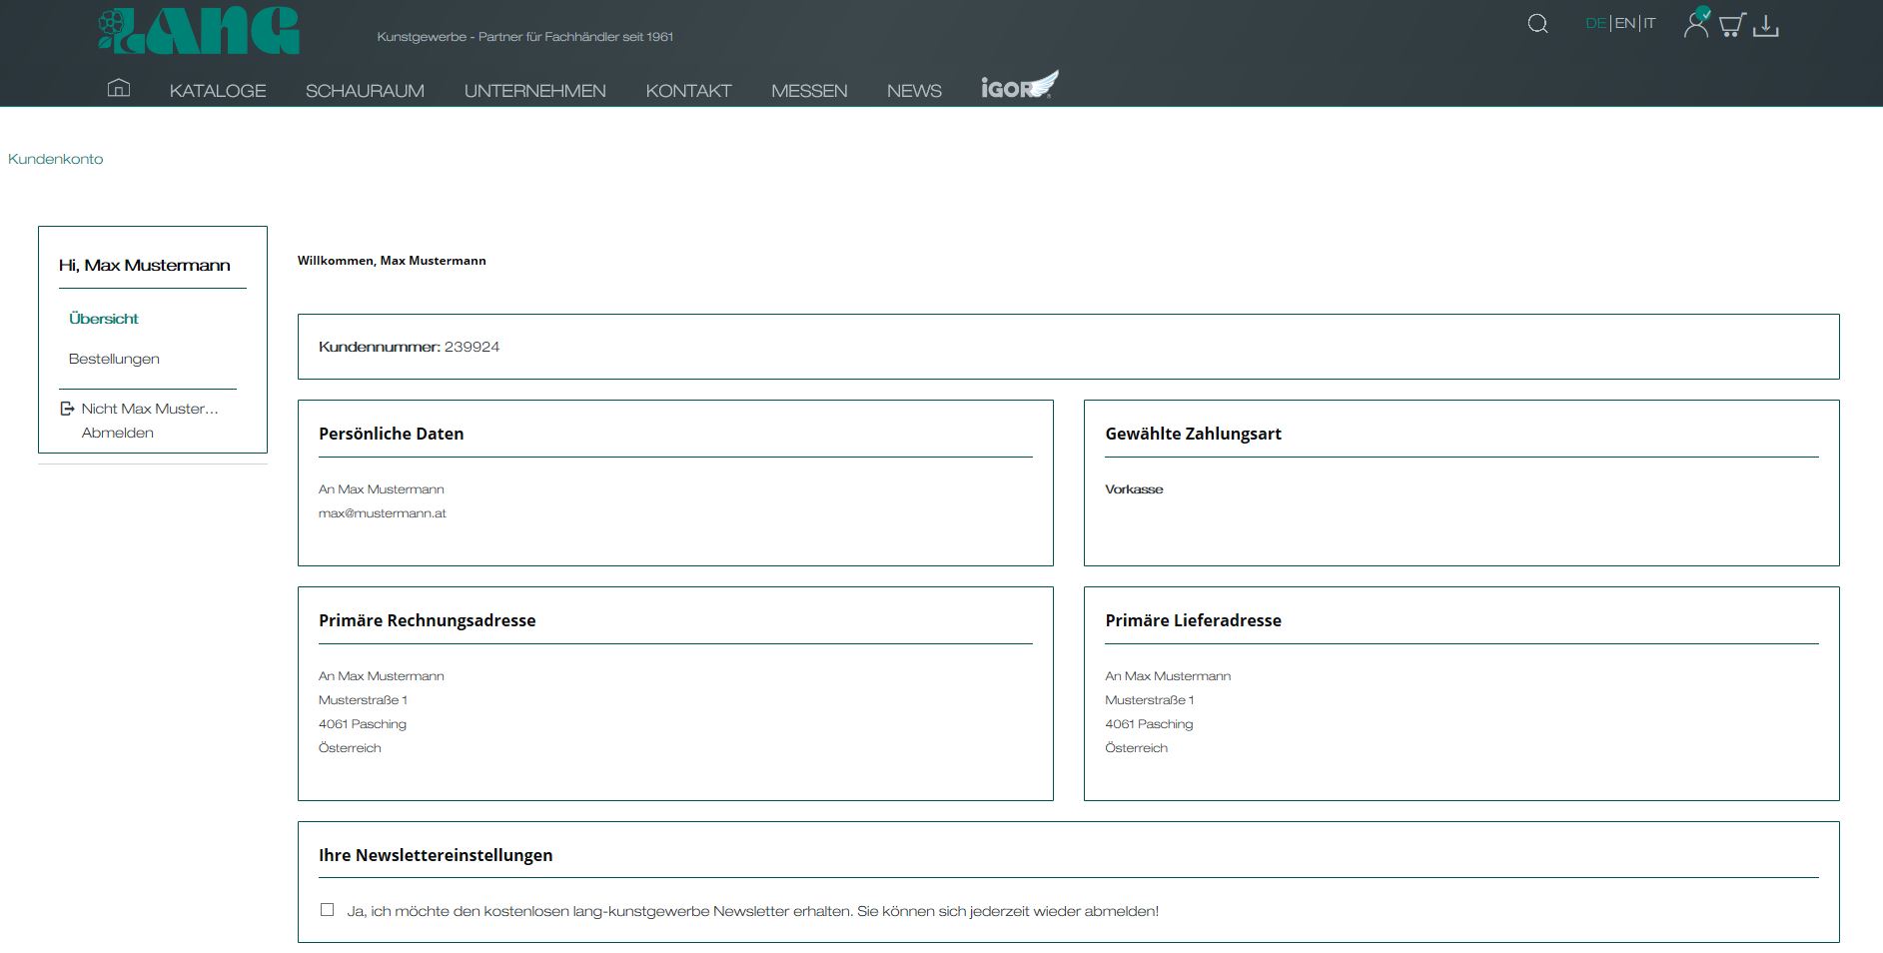Open the MESSEN menu item
The height and width of the screenshot is (953, 1883).
pos(809,91)
